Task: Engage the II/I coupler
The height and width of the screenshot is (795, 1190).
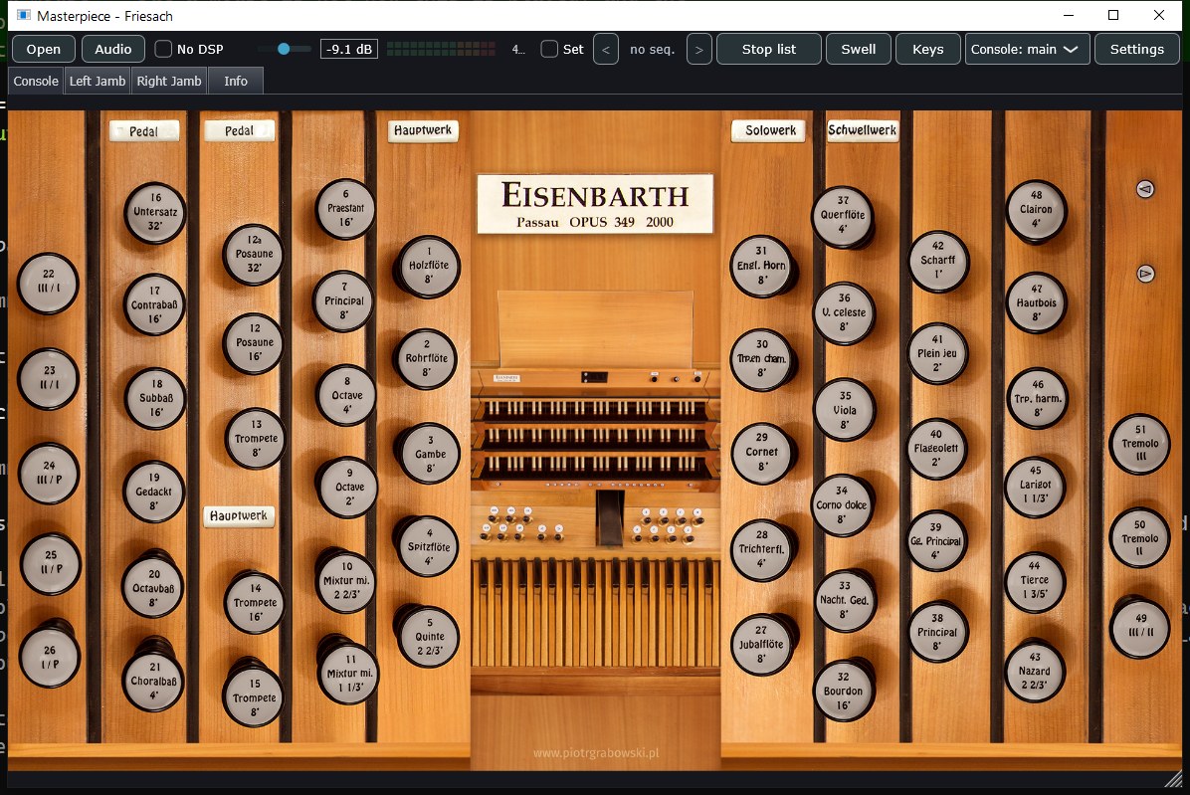Action: click(49, 378)
